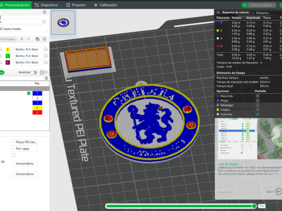This screenshot has width=282, height=211.
Task: Click the Laminar placa button
Action: click(x=261, y=5)
